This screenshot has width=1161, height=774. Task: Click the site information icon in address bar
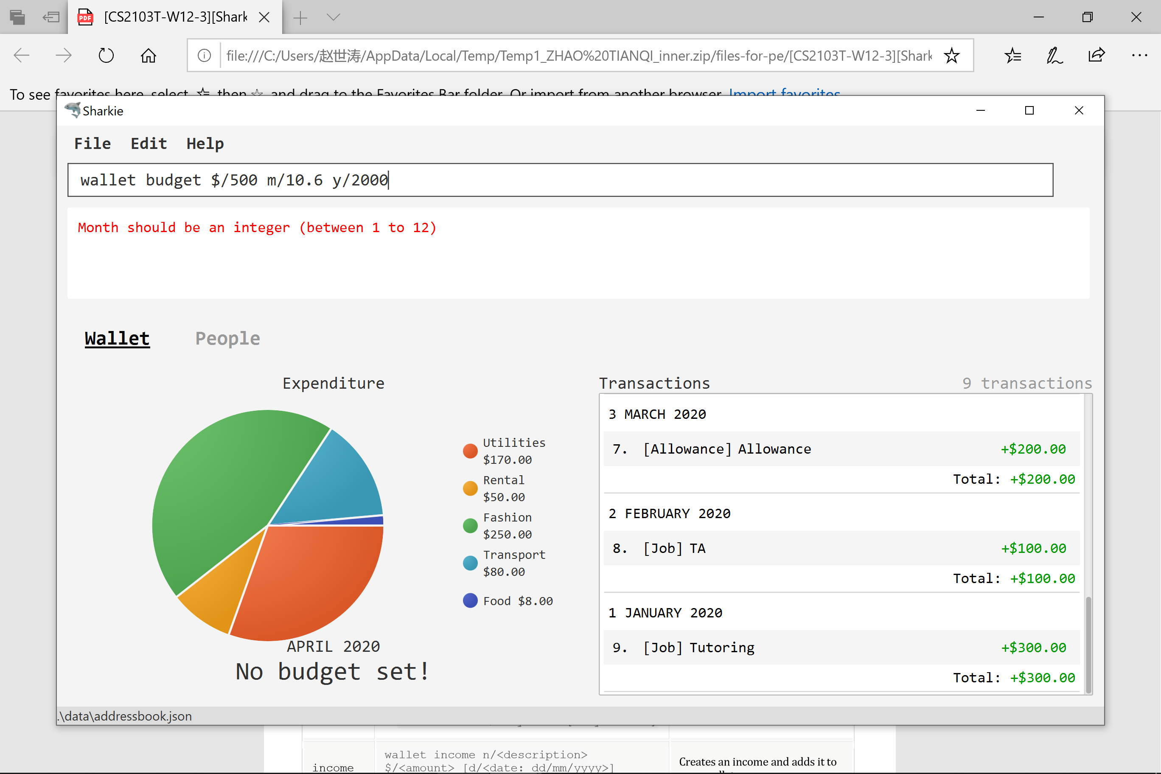(x=204, y=56)
